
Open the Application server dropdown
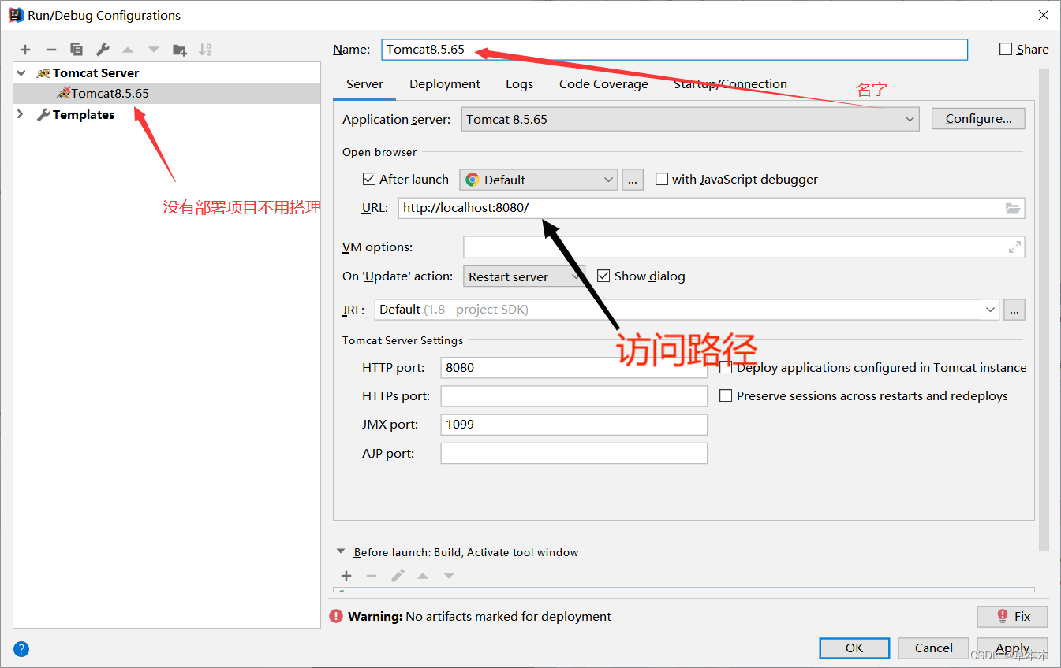tap(690, 119)
